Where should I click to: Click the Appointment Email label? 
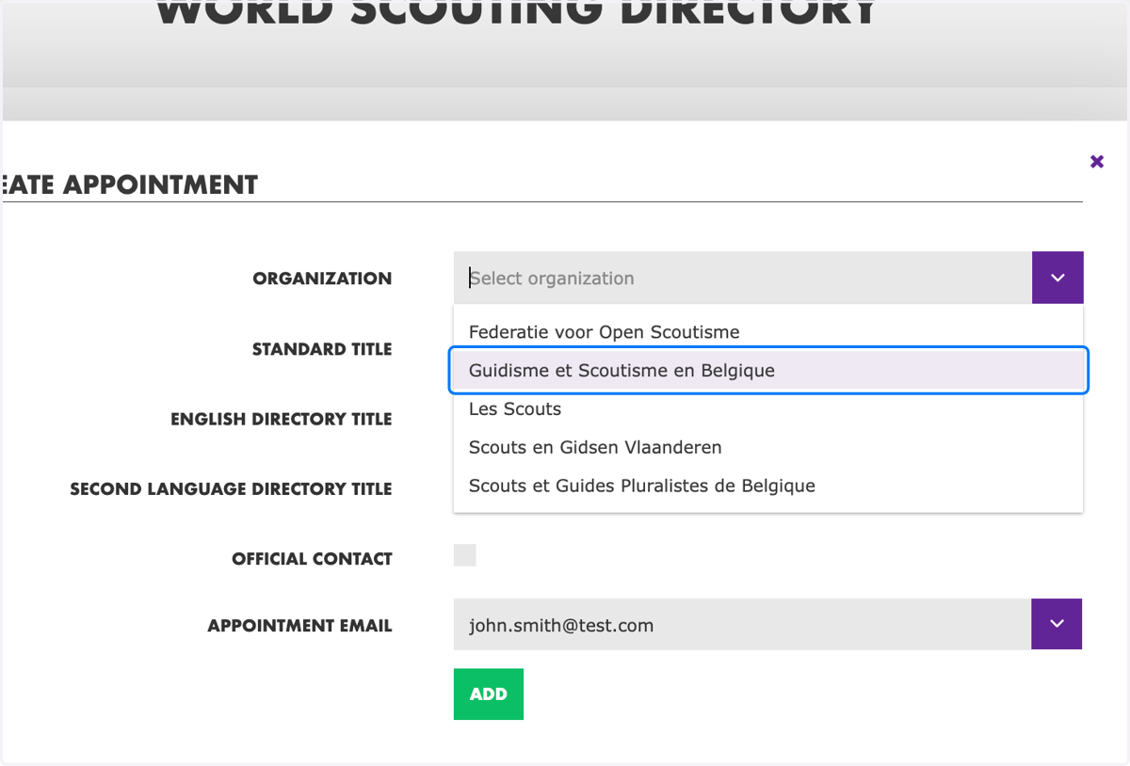pos(299,626)
